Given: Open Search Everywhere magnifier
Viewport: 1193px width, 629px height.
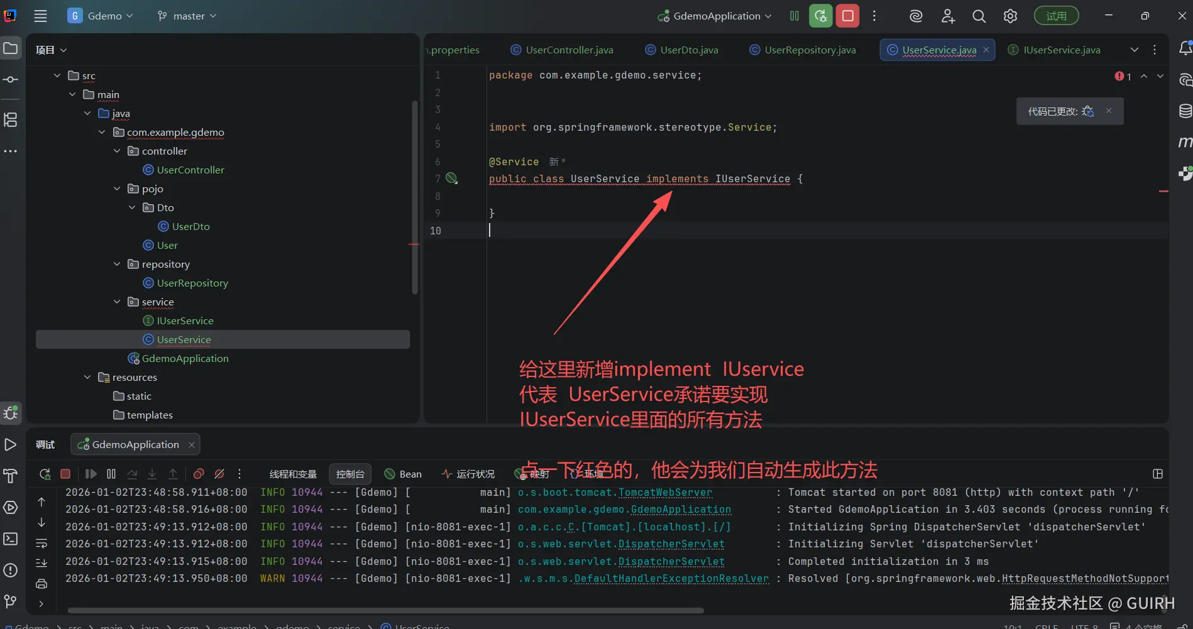Looking at the screenshot, I should pyautogui.click(x=979, y=16).
